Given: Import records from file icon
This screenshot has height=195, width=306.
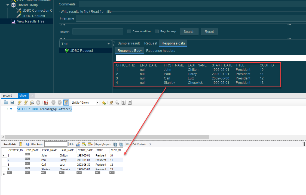Looking at the screenshot, I should click(x=121, y=144).
